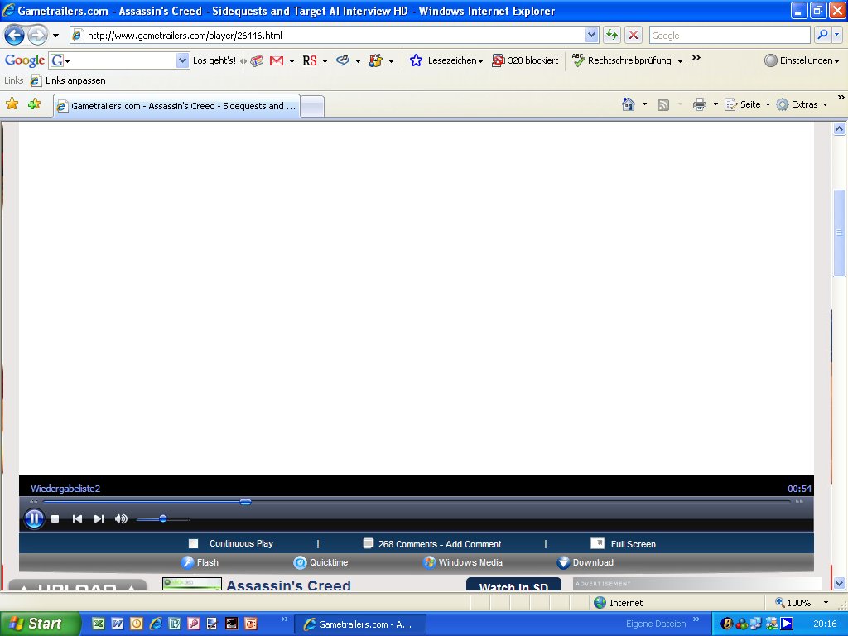
Task: Launch Excel from quick launch bar
Action: click(99, 624)
